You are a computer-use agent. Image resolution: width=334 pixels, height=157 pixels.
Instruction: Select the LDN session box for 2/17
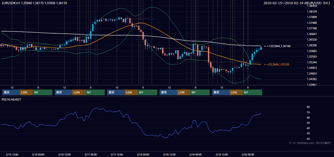pyautogui.click(x=131, y=92)
